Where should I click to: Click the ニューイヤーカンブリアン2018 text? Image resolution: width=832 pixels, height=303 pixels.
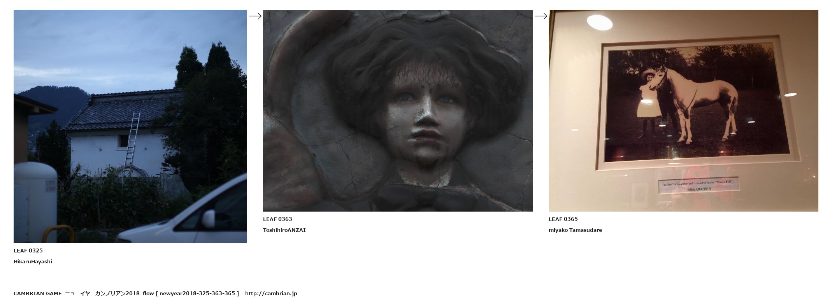tap(102, 293)
